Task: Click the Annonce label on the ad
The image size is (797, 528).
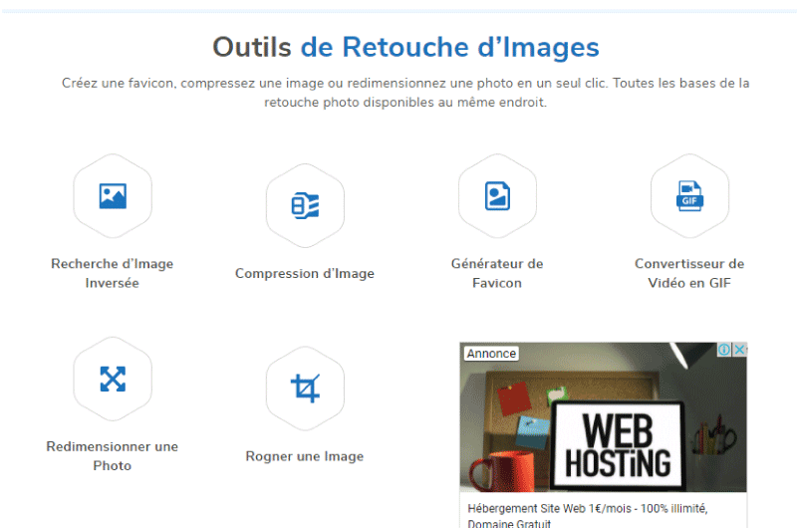Action: (x=491, y=354)
